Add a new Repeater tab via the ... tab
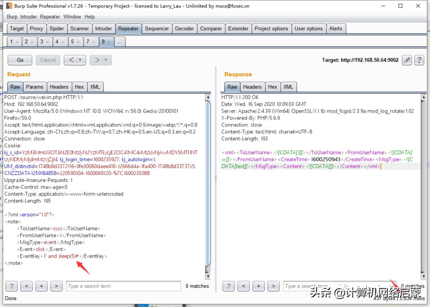This screenshot has height=307, width=430. pos(119,42)
